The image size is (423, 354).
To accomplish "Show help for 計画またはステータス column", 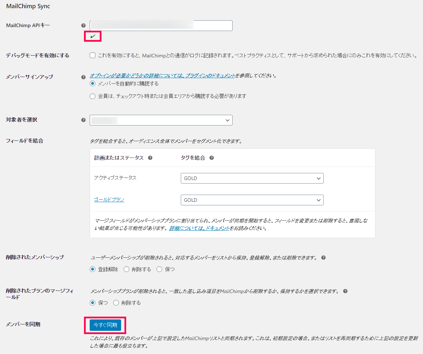I will [150, 158].
